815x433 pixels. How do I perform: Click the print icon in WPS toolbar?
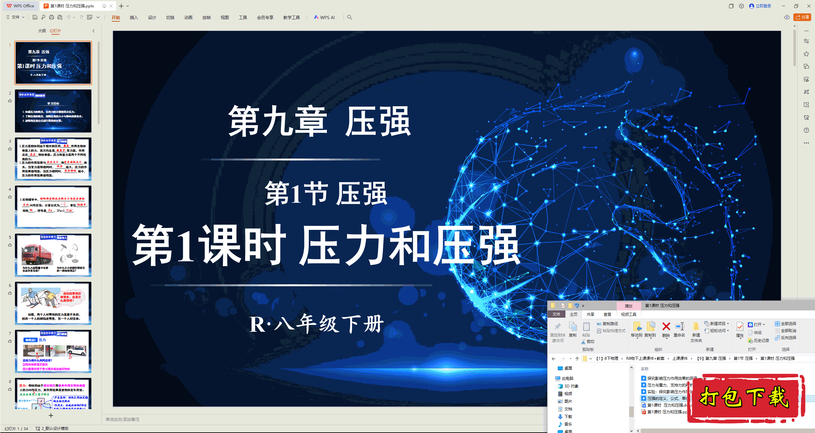click(x=52, y=17)
